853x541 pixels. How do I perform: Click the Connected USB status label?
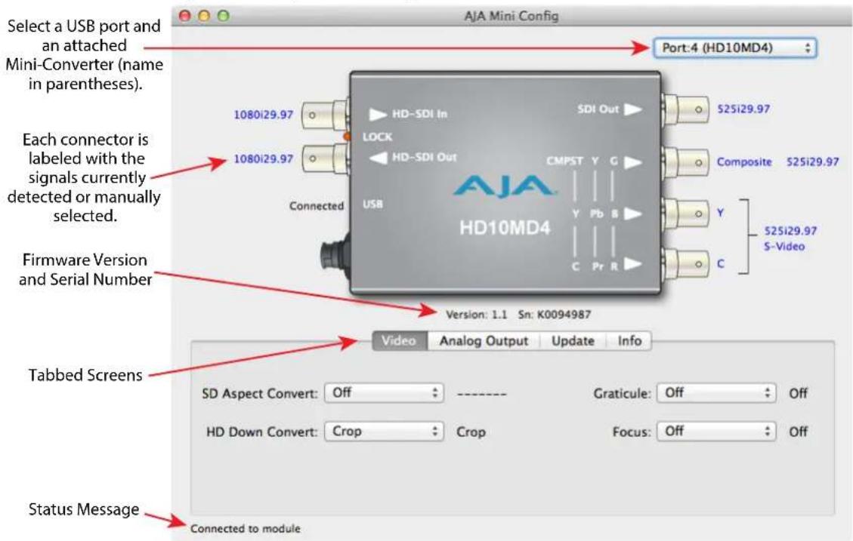[x=317, y=206]
